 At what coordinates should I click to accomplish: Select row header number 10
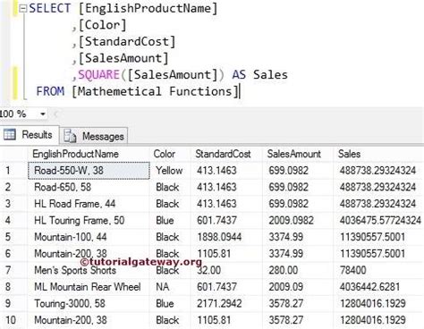tap(13, 320)
